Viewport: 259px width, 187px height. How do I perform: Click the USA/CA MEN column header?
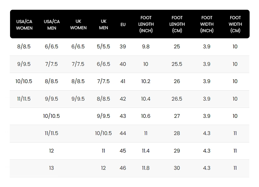coord(52,25)
